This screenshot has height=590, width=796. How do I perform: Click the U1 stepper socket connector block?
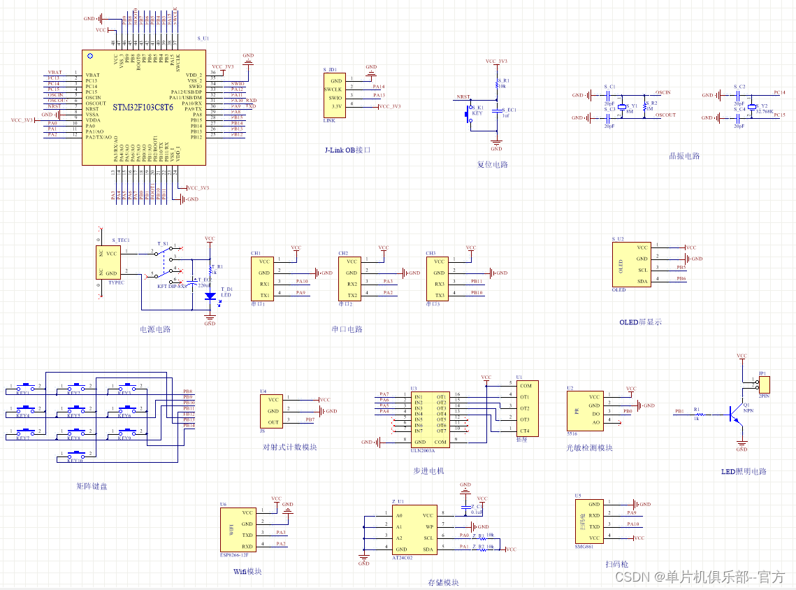527,408
